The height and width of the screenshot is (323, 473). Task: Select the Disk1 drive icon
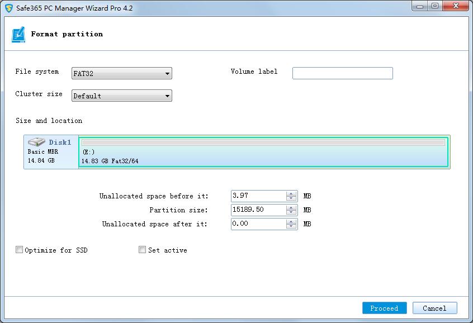point(36,142)
